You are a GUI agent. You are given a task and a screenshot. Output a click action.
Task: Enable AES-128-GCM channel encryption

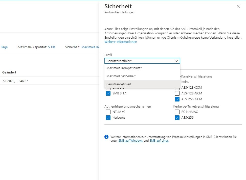(x=177, y=93)
